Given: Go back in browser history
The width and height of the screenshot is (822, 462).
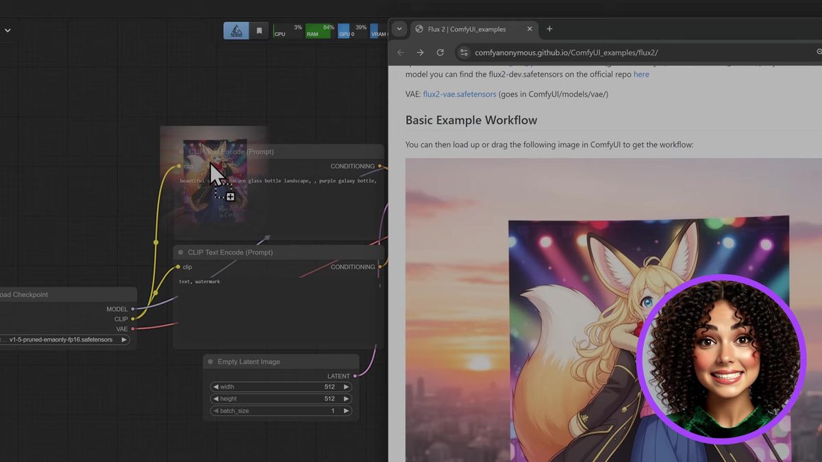Looking at the screenshot, I should [401, 53].
